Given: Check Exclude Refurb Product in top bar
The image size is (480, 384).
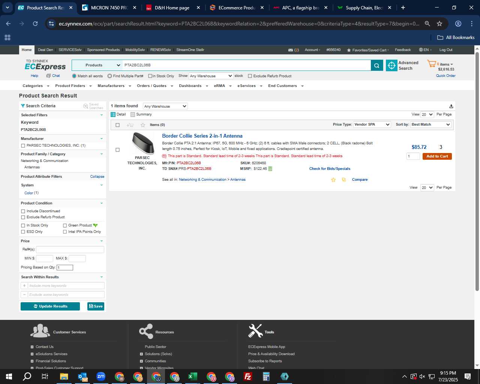Looking at the screenshot, I should click(250, 76).
